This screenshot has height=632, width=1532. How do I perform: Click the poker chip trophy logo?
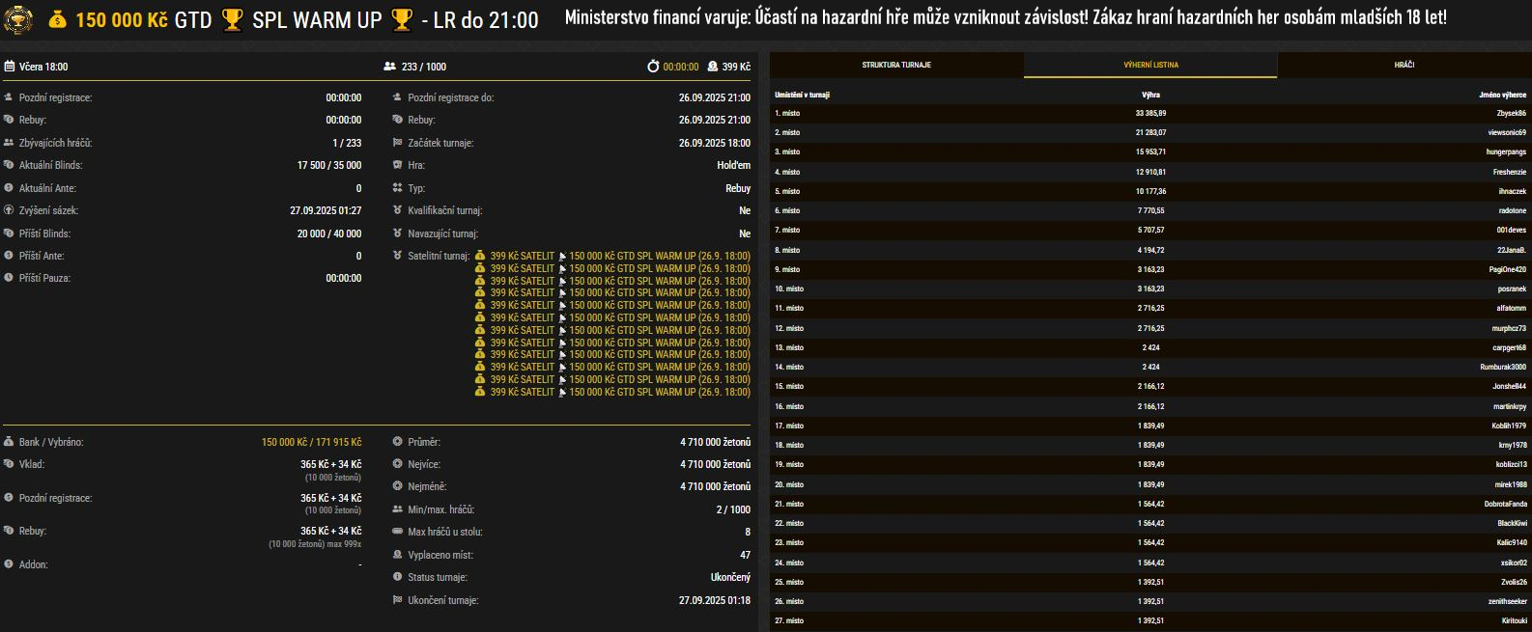pyautogui.click(x=18, y=19)
